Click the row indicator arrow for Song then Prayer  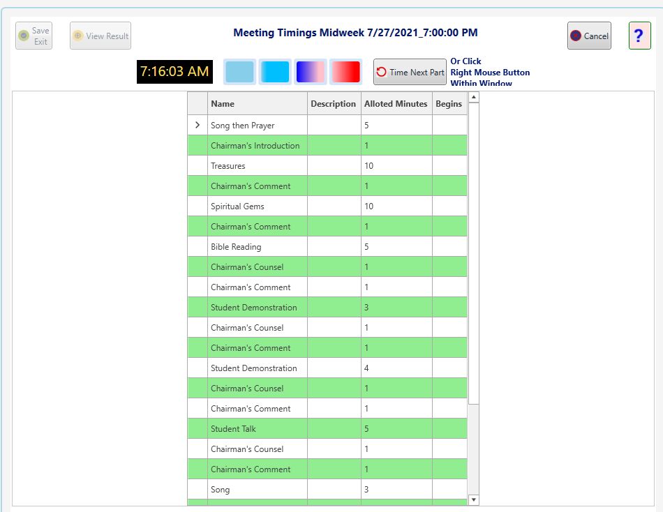198,125
